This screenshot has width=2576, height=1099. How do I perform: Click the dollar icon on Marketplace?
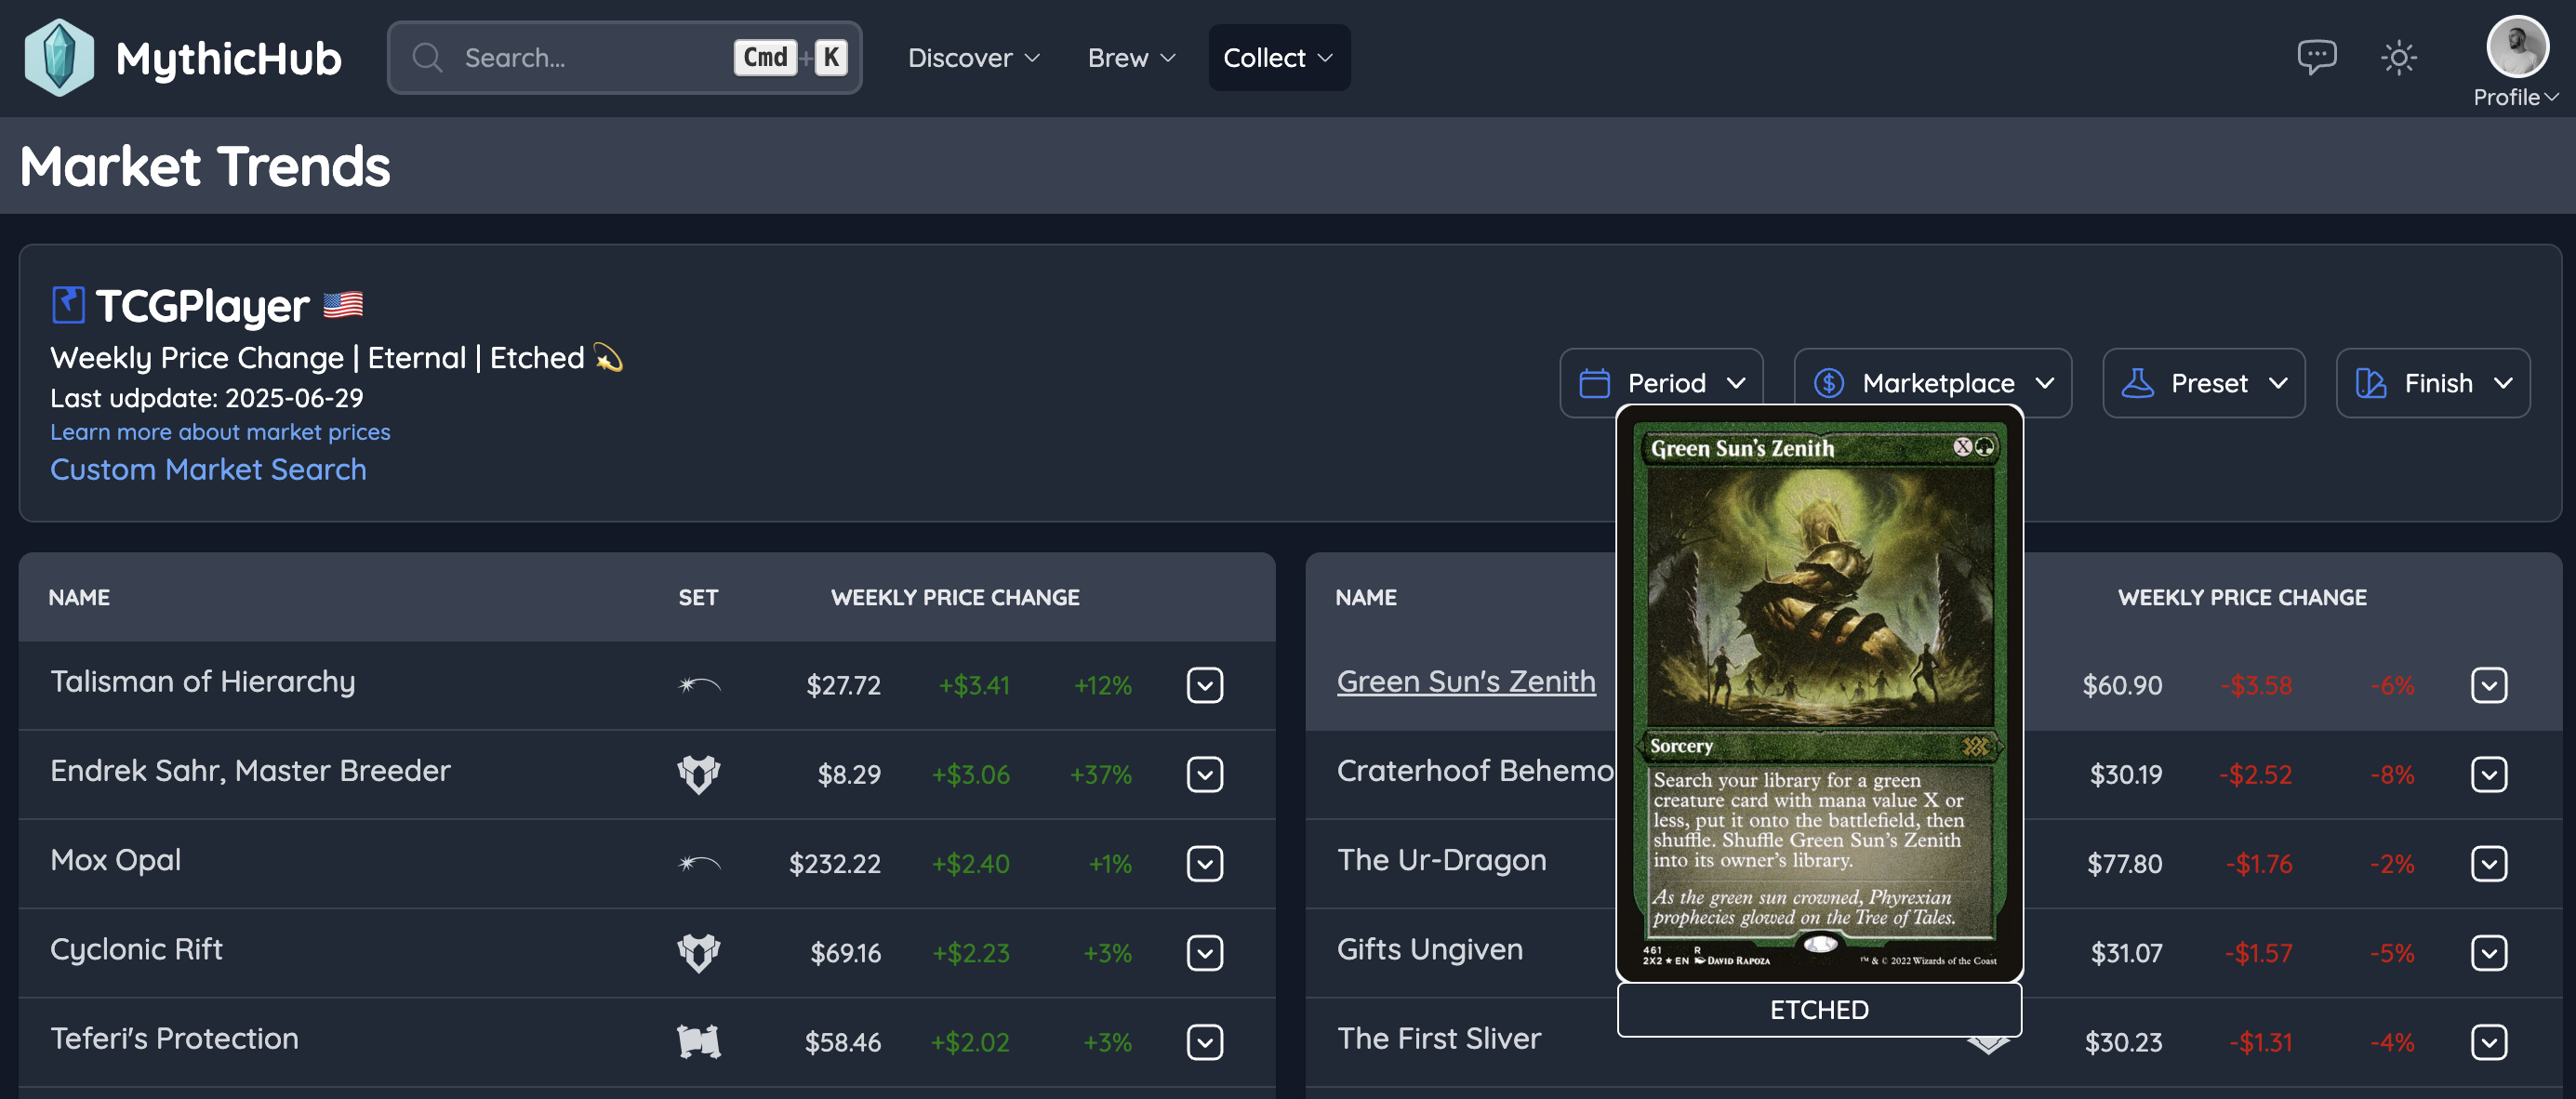1829,383
